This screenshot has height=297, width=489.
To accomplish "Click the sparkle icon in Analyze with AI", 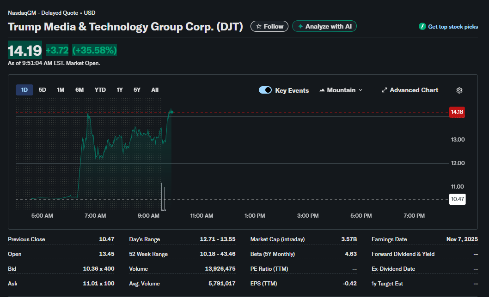I will pyautogui.click(x=300, y=26).
